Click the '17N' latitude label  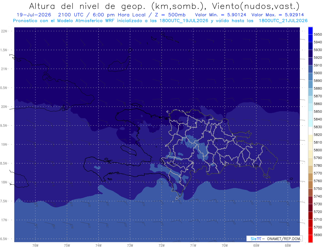click(4, 220)
